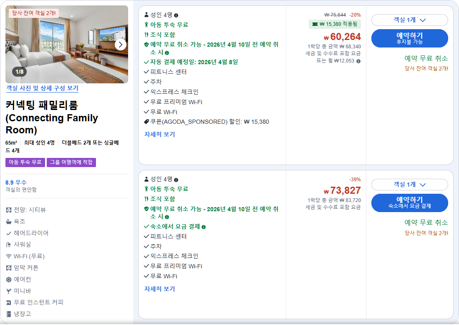Screen dimensions: 459x325
Task: Click the bathtub (욕조) amenity icon
Action: tap(9, 221)
